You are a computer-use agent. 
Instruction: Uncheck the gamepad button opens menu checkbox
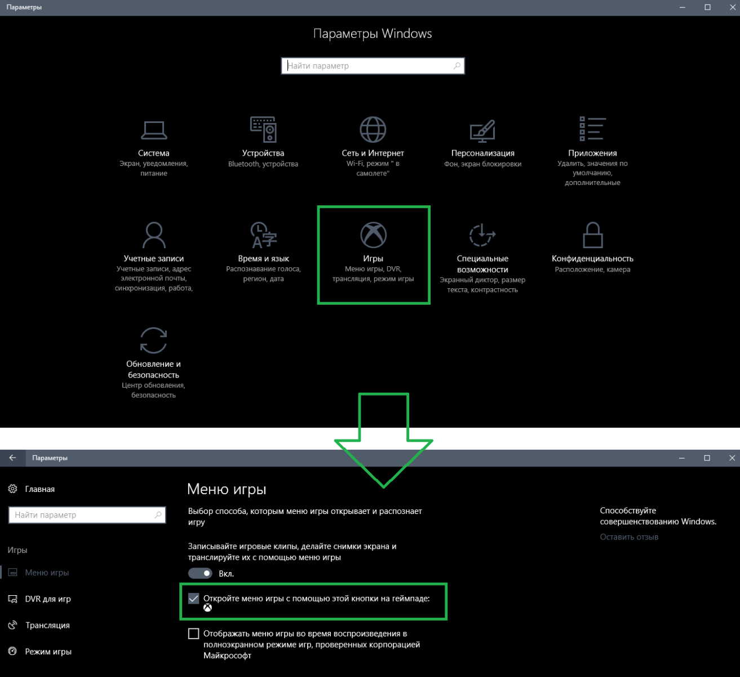point(193,599)
